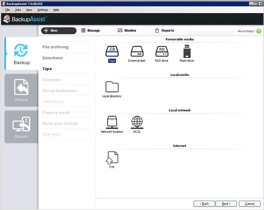Click the green Need Help question icon
The height and width of the screenshot is (210, 264).
click(x=259, y=31)
